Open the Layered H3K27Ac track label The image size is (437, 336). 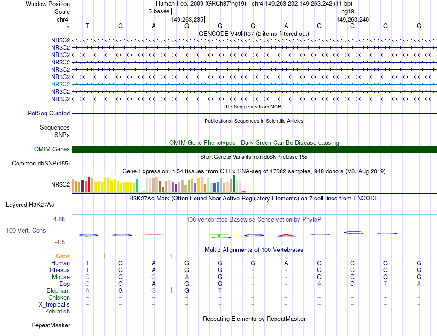(30, 205)
